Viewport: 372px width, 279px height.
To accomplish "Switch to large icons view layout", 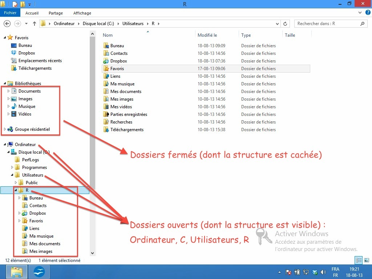I will coord(367,260).
